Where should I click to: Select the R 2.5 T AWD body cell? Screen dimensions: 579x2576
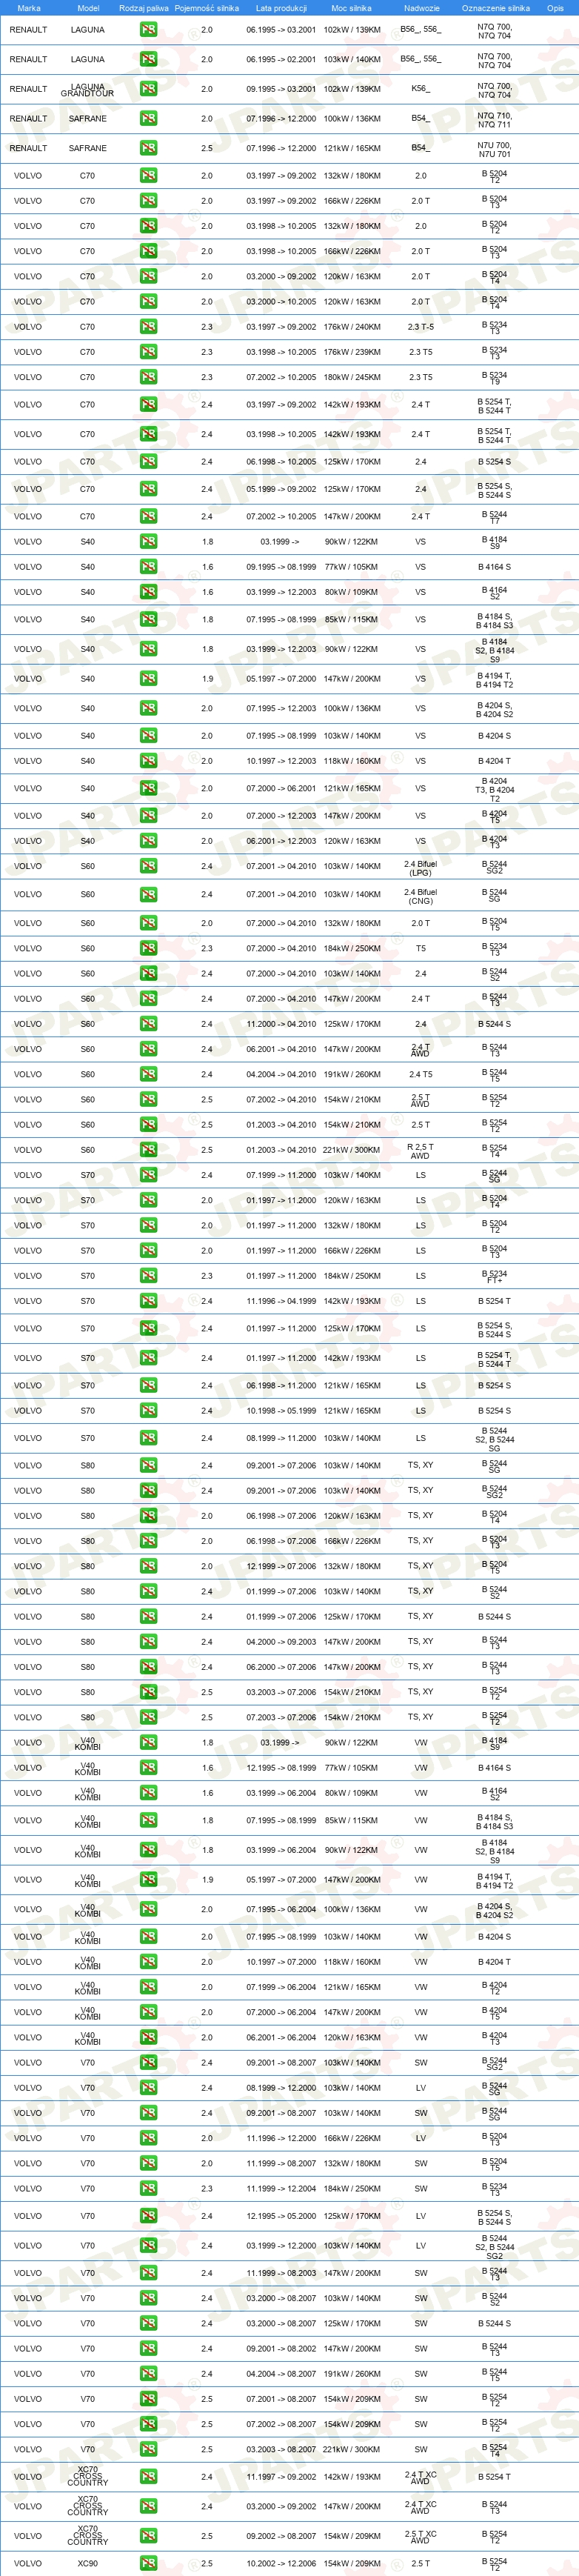tap(420, 1151)
